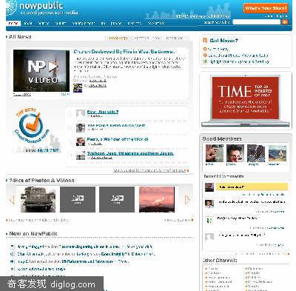Viewport: 296px width, 291px height.
Task: Open the second grey NP video thumbnail
Action: [117, 199]
